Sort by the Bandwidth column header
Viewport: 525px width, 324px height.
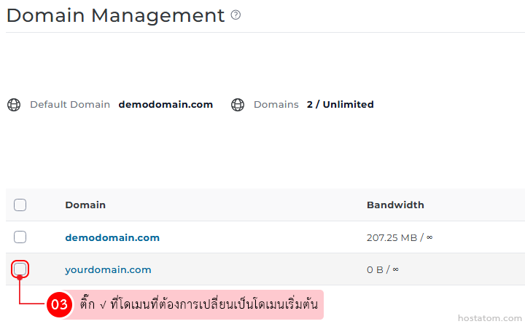pos(395,205)
